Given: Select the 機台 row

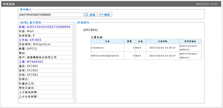Looking at the screenshot, I should 46,53.
